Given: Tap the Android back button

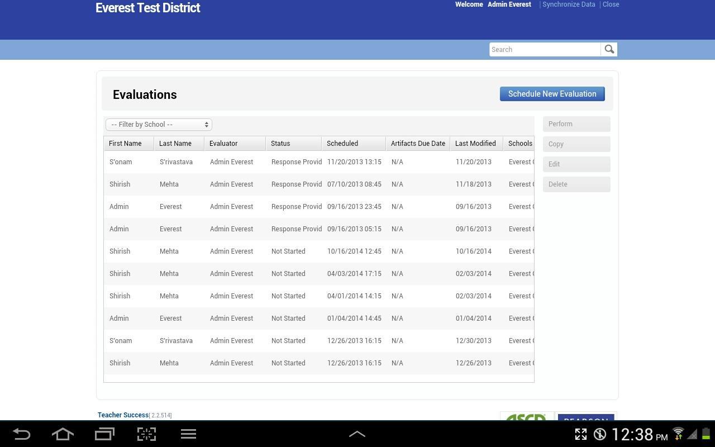Looking at the screenshot, I should 21,434.
